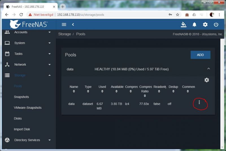Click the Niet beveiligd warning icon

(x=30, y=15)
